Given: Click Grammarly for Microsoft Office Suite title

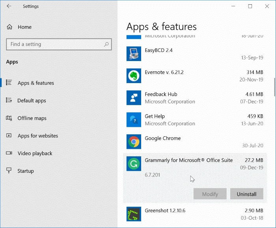Looking at the screenshot, I should pyautogui.click(x=189, y=160).
